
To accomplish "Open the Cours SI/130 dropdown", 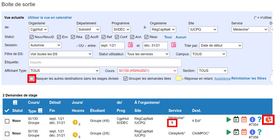I will point(148,71).
